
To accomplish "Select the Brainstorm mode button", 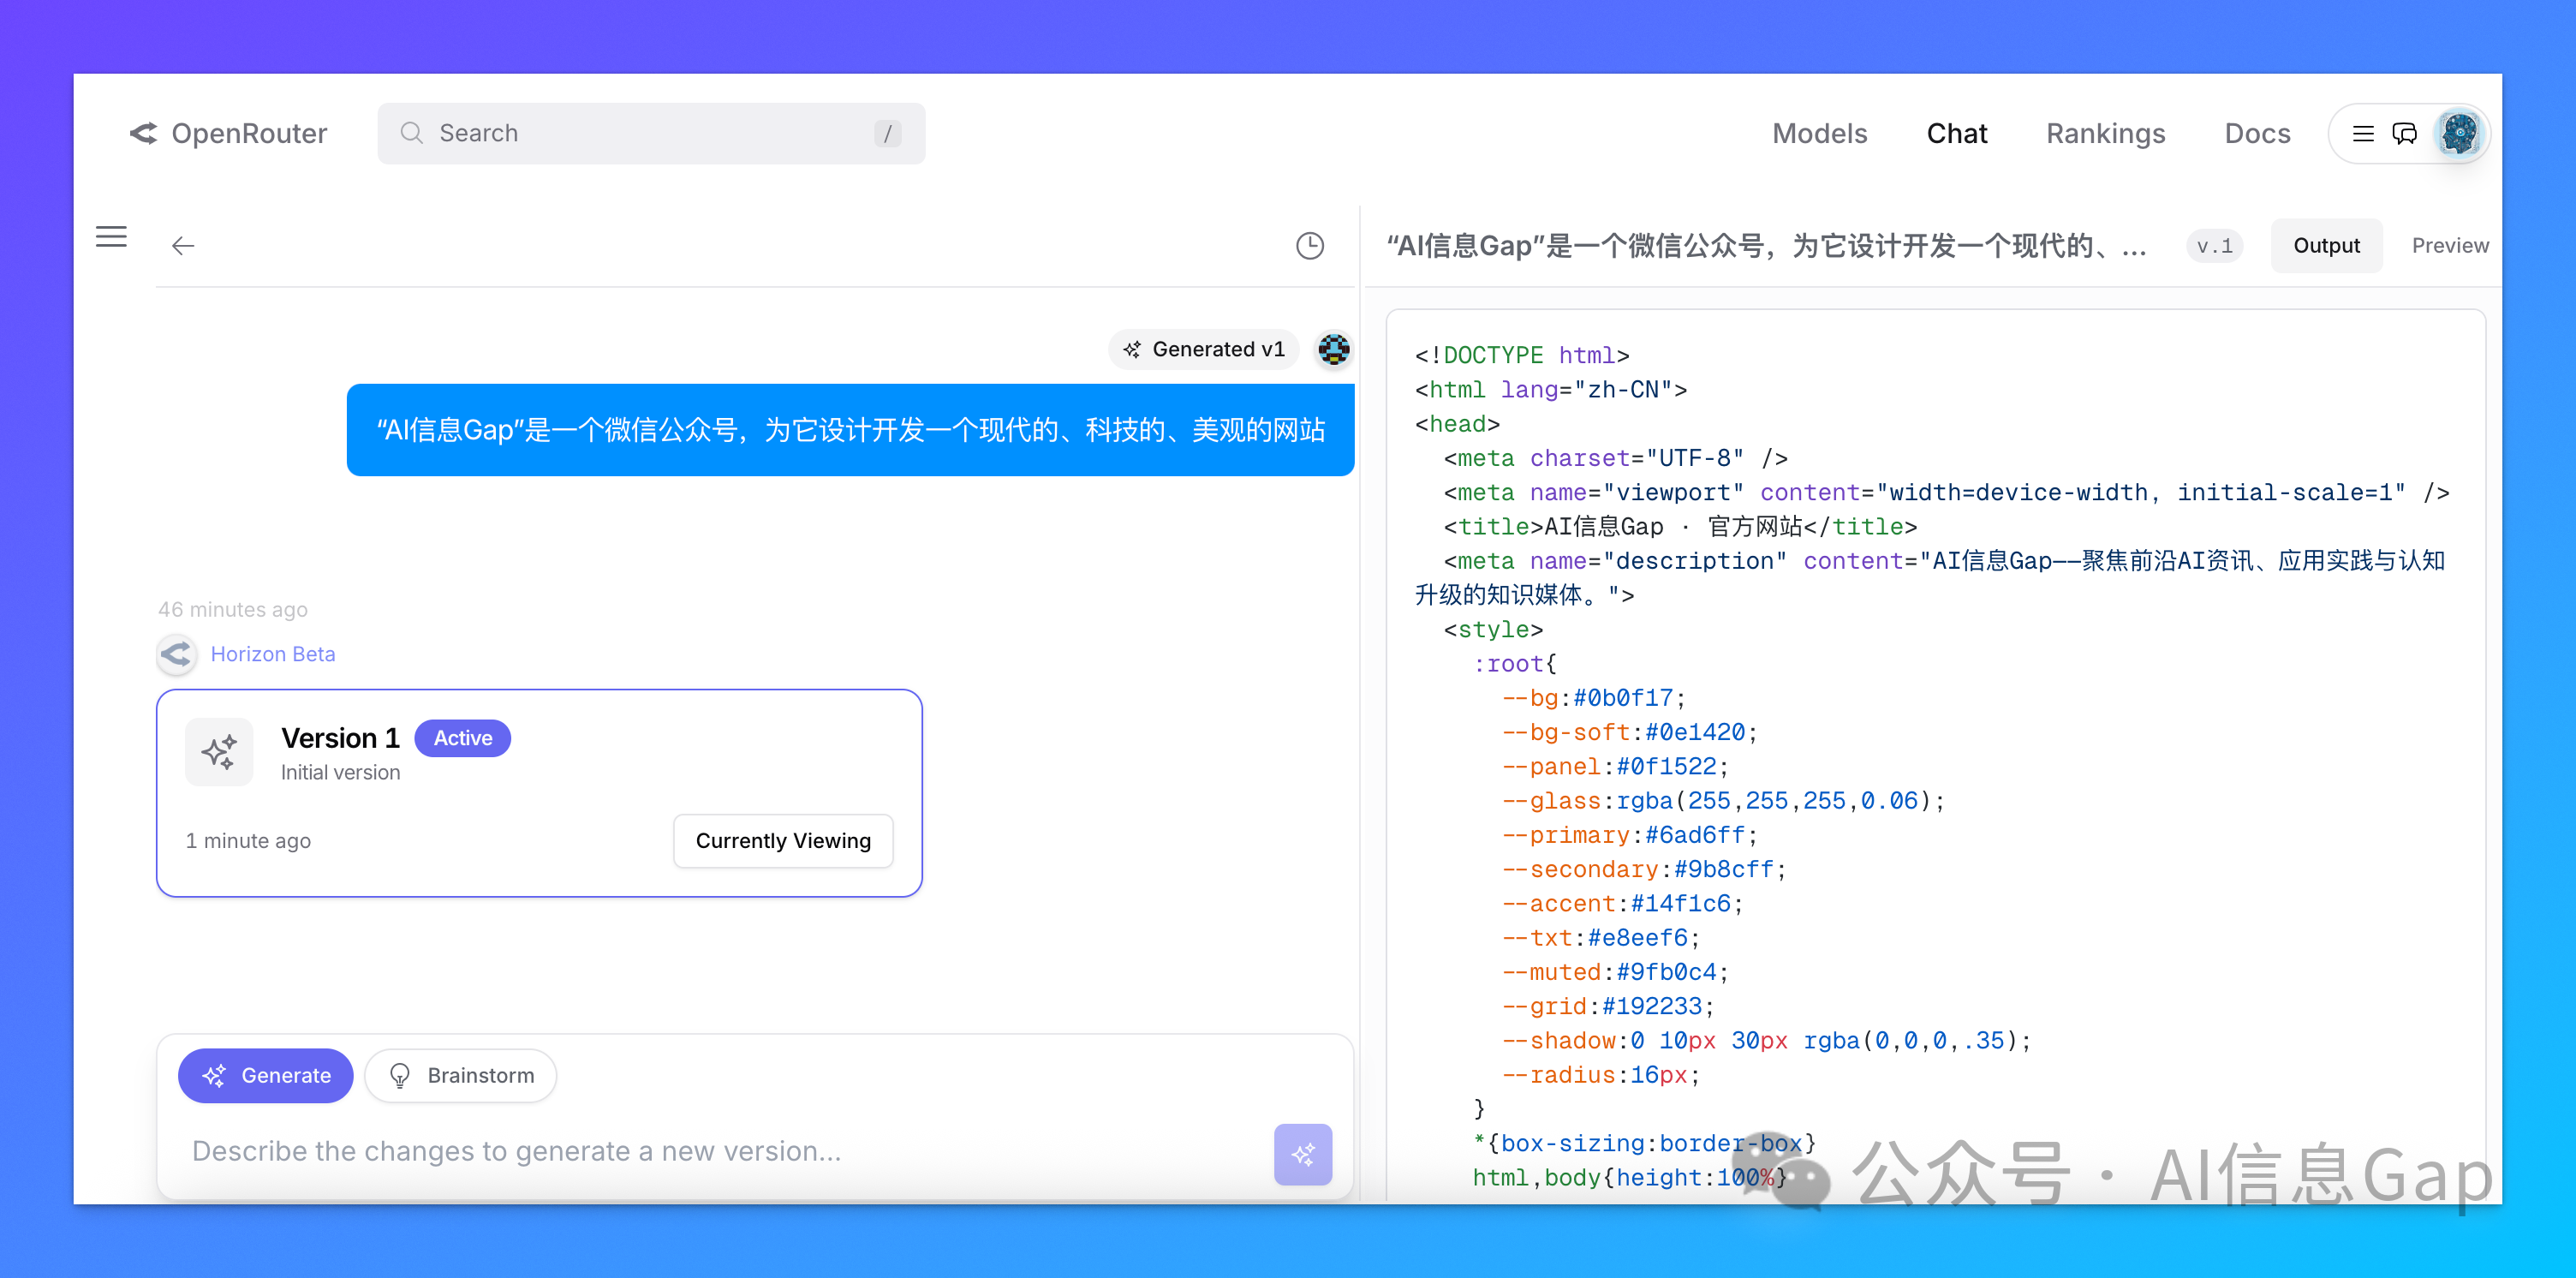I will coord(461,1075).
